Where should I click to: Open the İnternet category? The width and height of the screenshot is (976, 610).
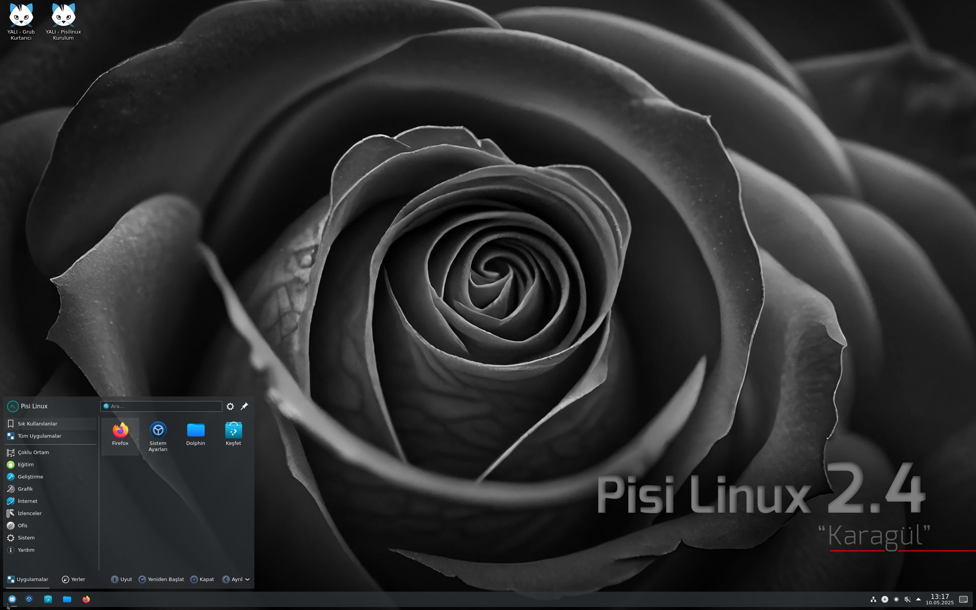[x=51, y=501]
